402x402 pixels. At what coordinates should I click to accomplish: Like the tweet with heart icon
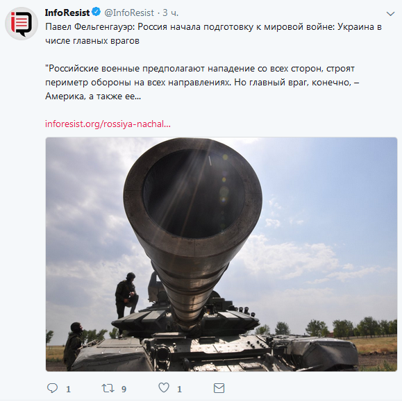(164, 387)
